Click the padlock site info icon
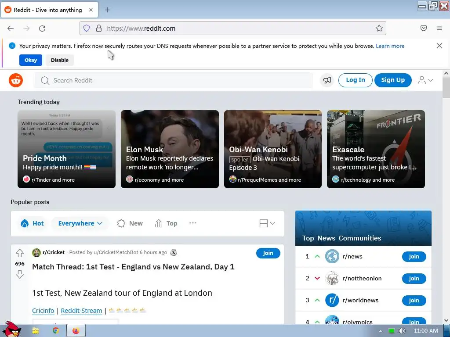The height and width of the screenshot is (337, 450). (x=99, y=28)
